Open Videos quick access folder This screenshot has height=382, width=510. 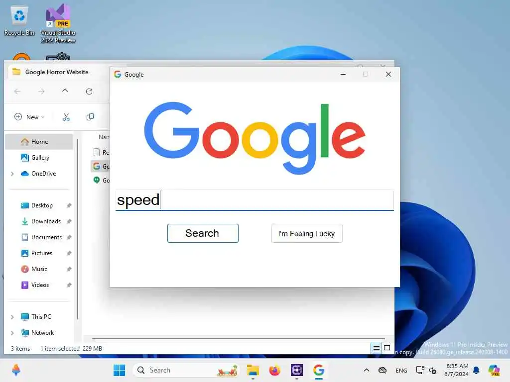pos(40,285)
